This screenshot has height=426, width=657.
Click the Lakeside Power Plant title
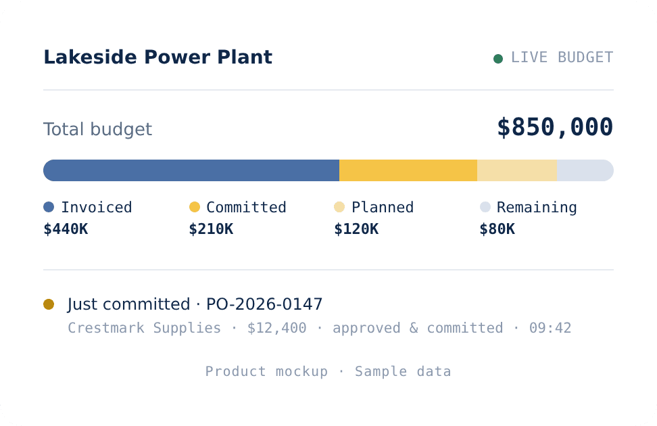coord(158,57)
